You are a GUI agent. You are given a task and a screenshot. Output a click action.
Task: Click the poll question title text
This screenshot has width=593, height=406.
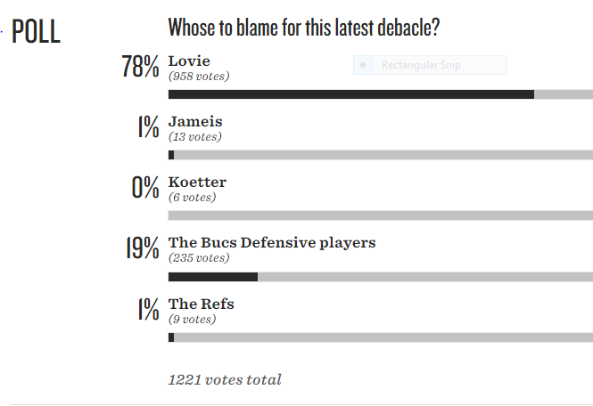304,28
